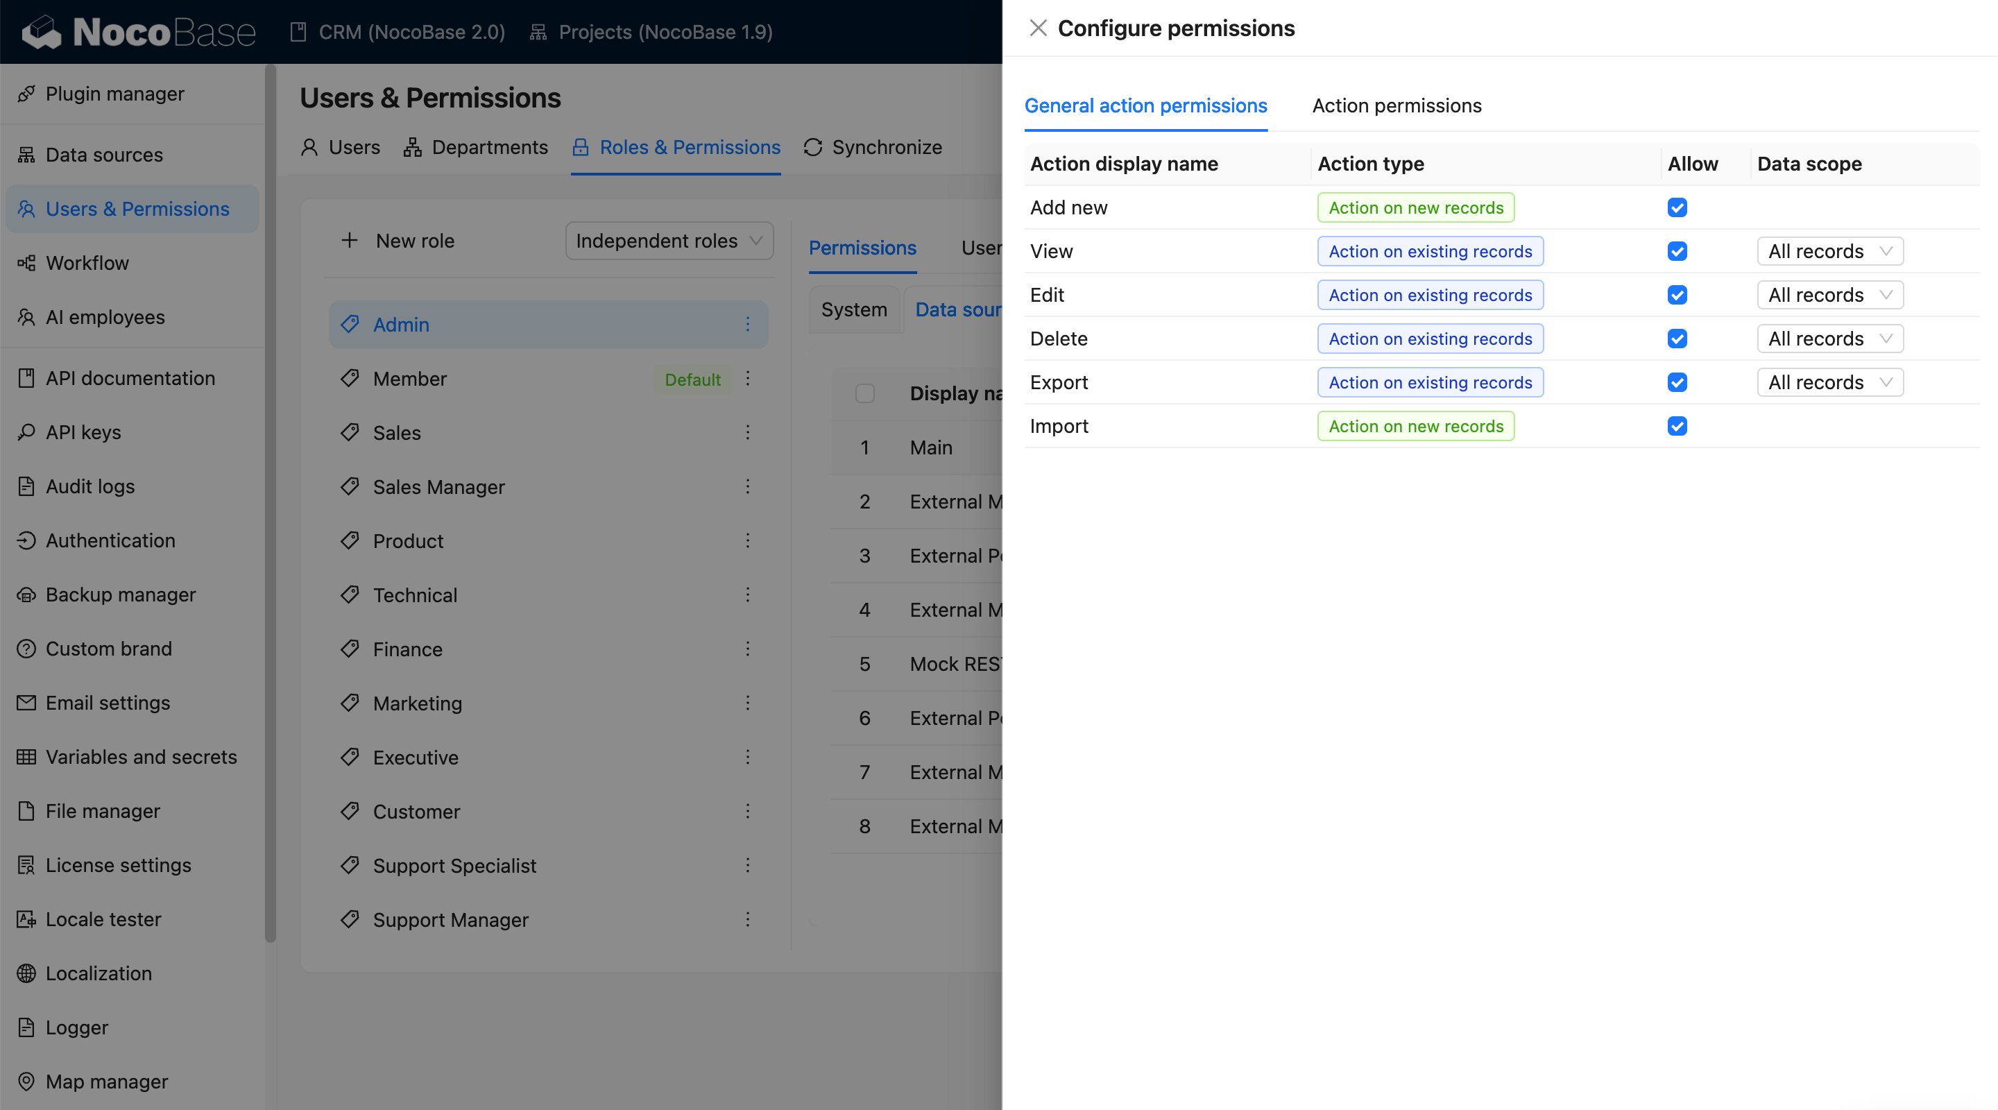The width and height of the screenshot is (1998, 1110).
Task: Expand the Independent roles dropdown
Action: [669, 241]
